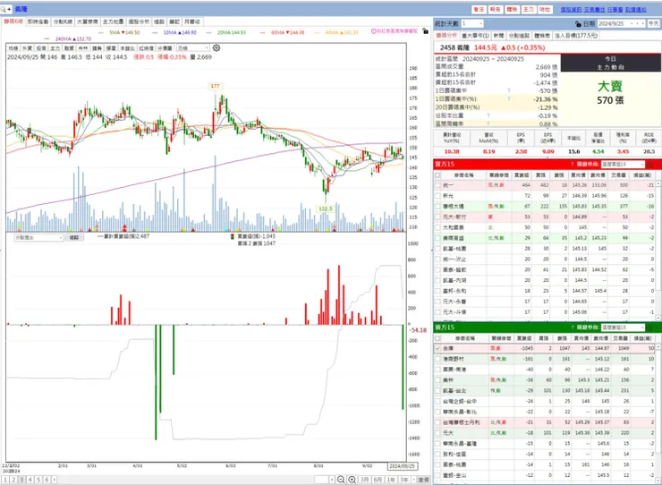Open the 重大事件(1) tab in right panel
This screenshot has width=662, height=485.
pyautogui.click(x=475, y=36)
